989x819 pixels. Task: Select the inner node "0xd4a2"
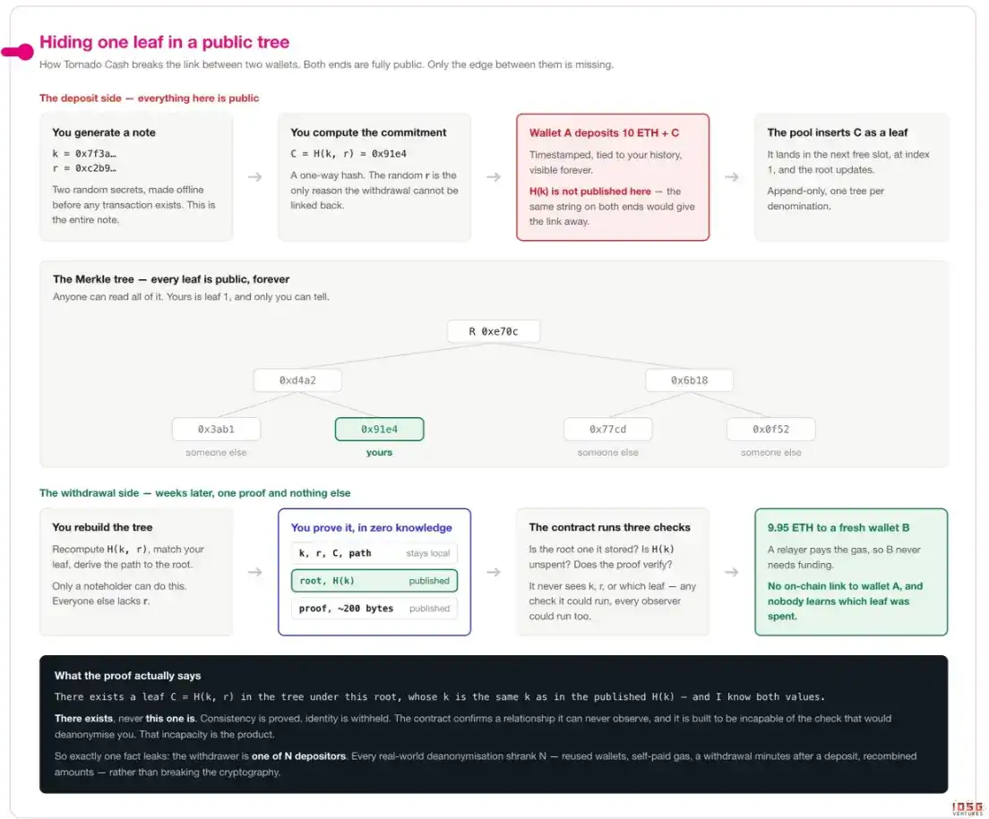tap(297, 380)
